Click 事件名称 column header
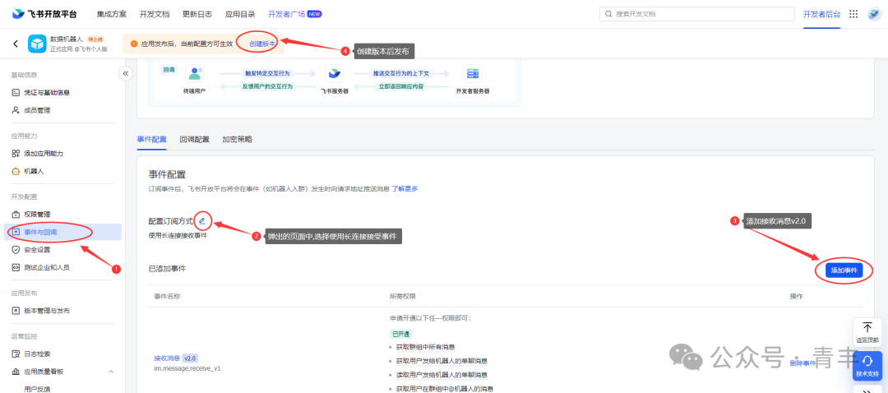This screenshot has width=888, height=393. tap(168, 296)
